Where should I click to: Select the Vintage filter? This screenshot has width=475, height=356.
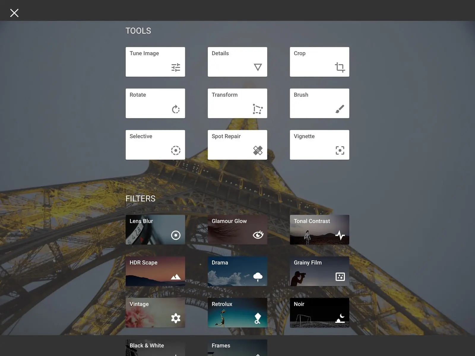click(155, 313)
